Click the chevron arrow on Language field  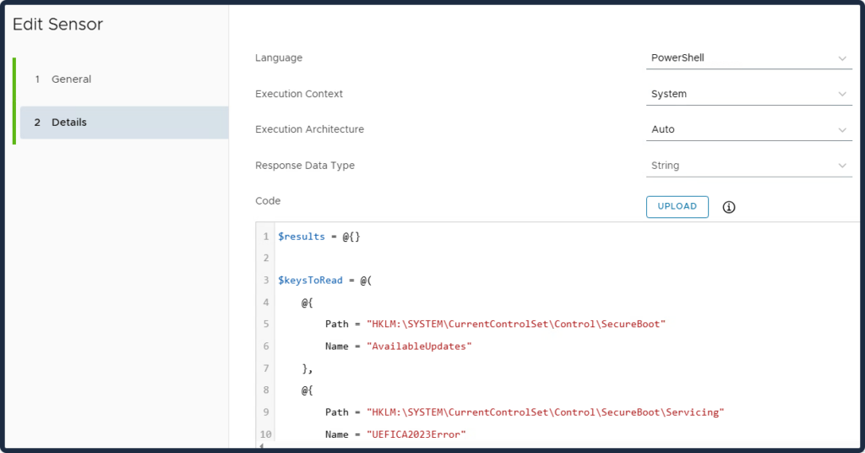click(842, 58)
